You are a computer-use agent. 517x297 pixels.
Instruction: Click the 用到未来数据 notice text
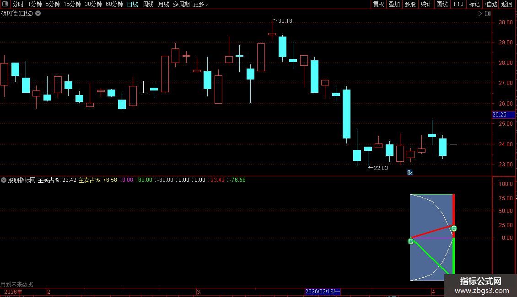click(17, 284)
